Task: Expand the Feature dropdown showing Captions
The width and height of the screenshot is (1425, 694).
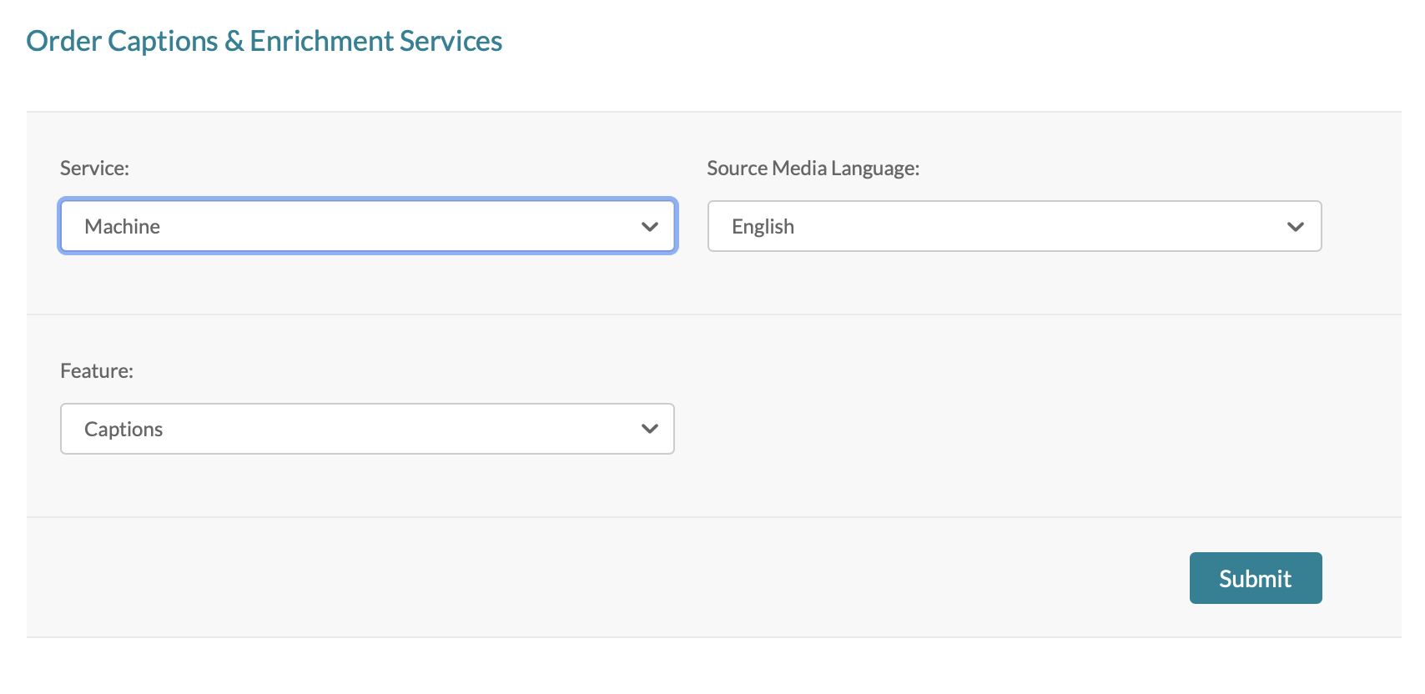Action: (367, 429)
